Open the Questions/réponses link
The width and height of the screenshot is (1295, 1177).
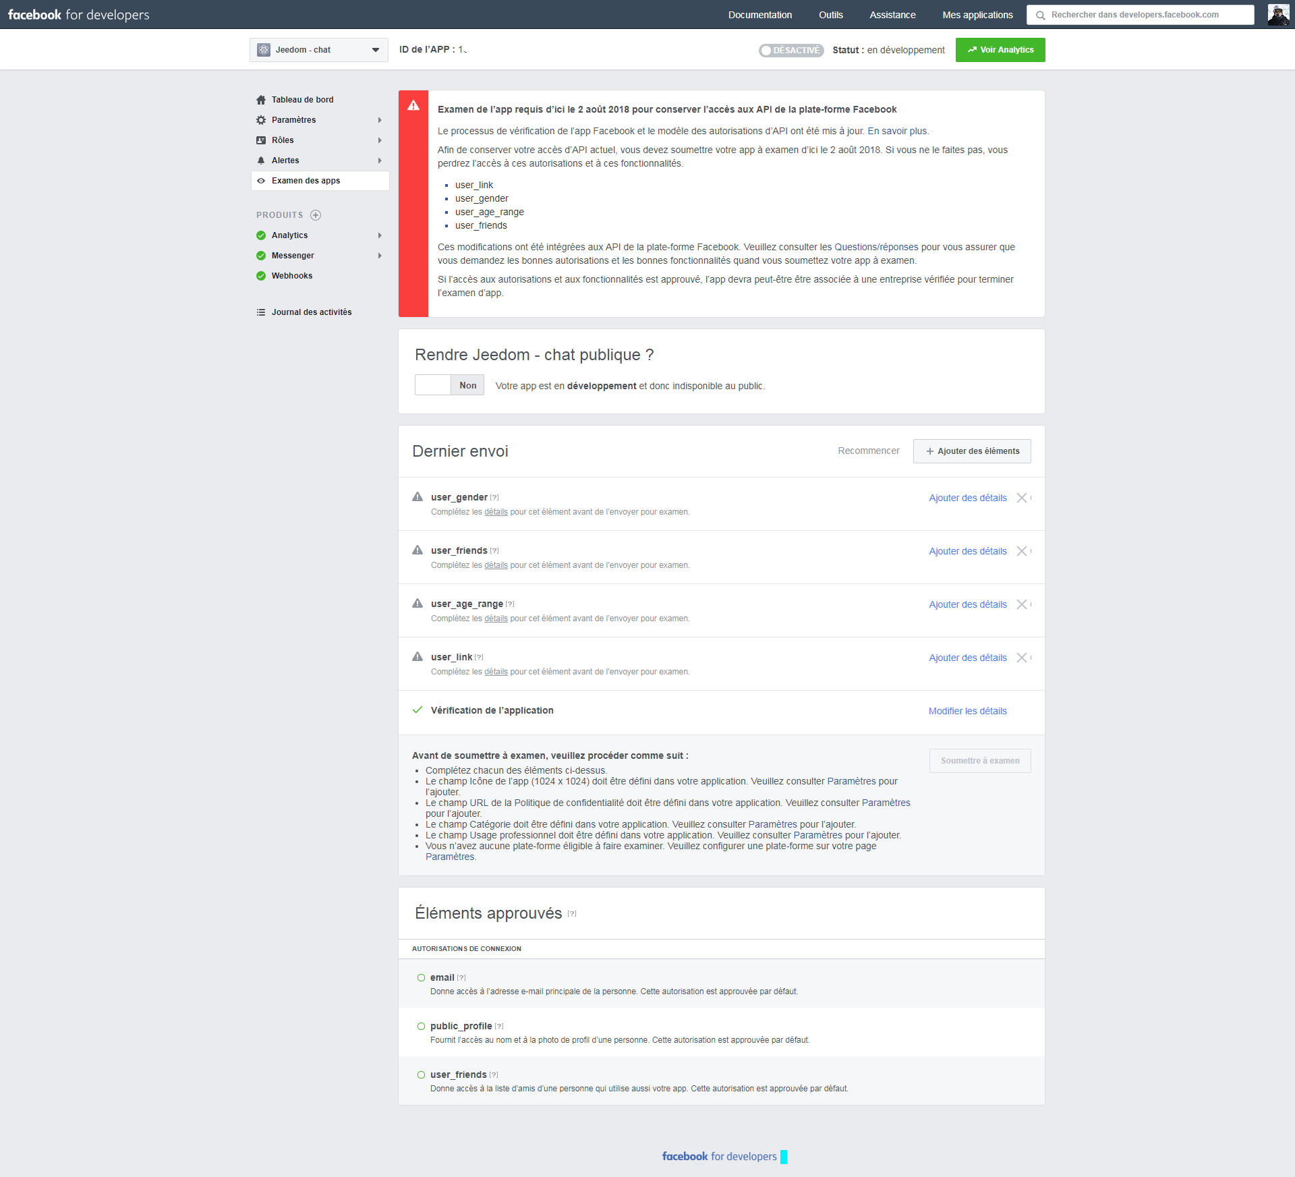tap(876, 247)
